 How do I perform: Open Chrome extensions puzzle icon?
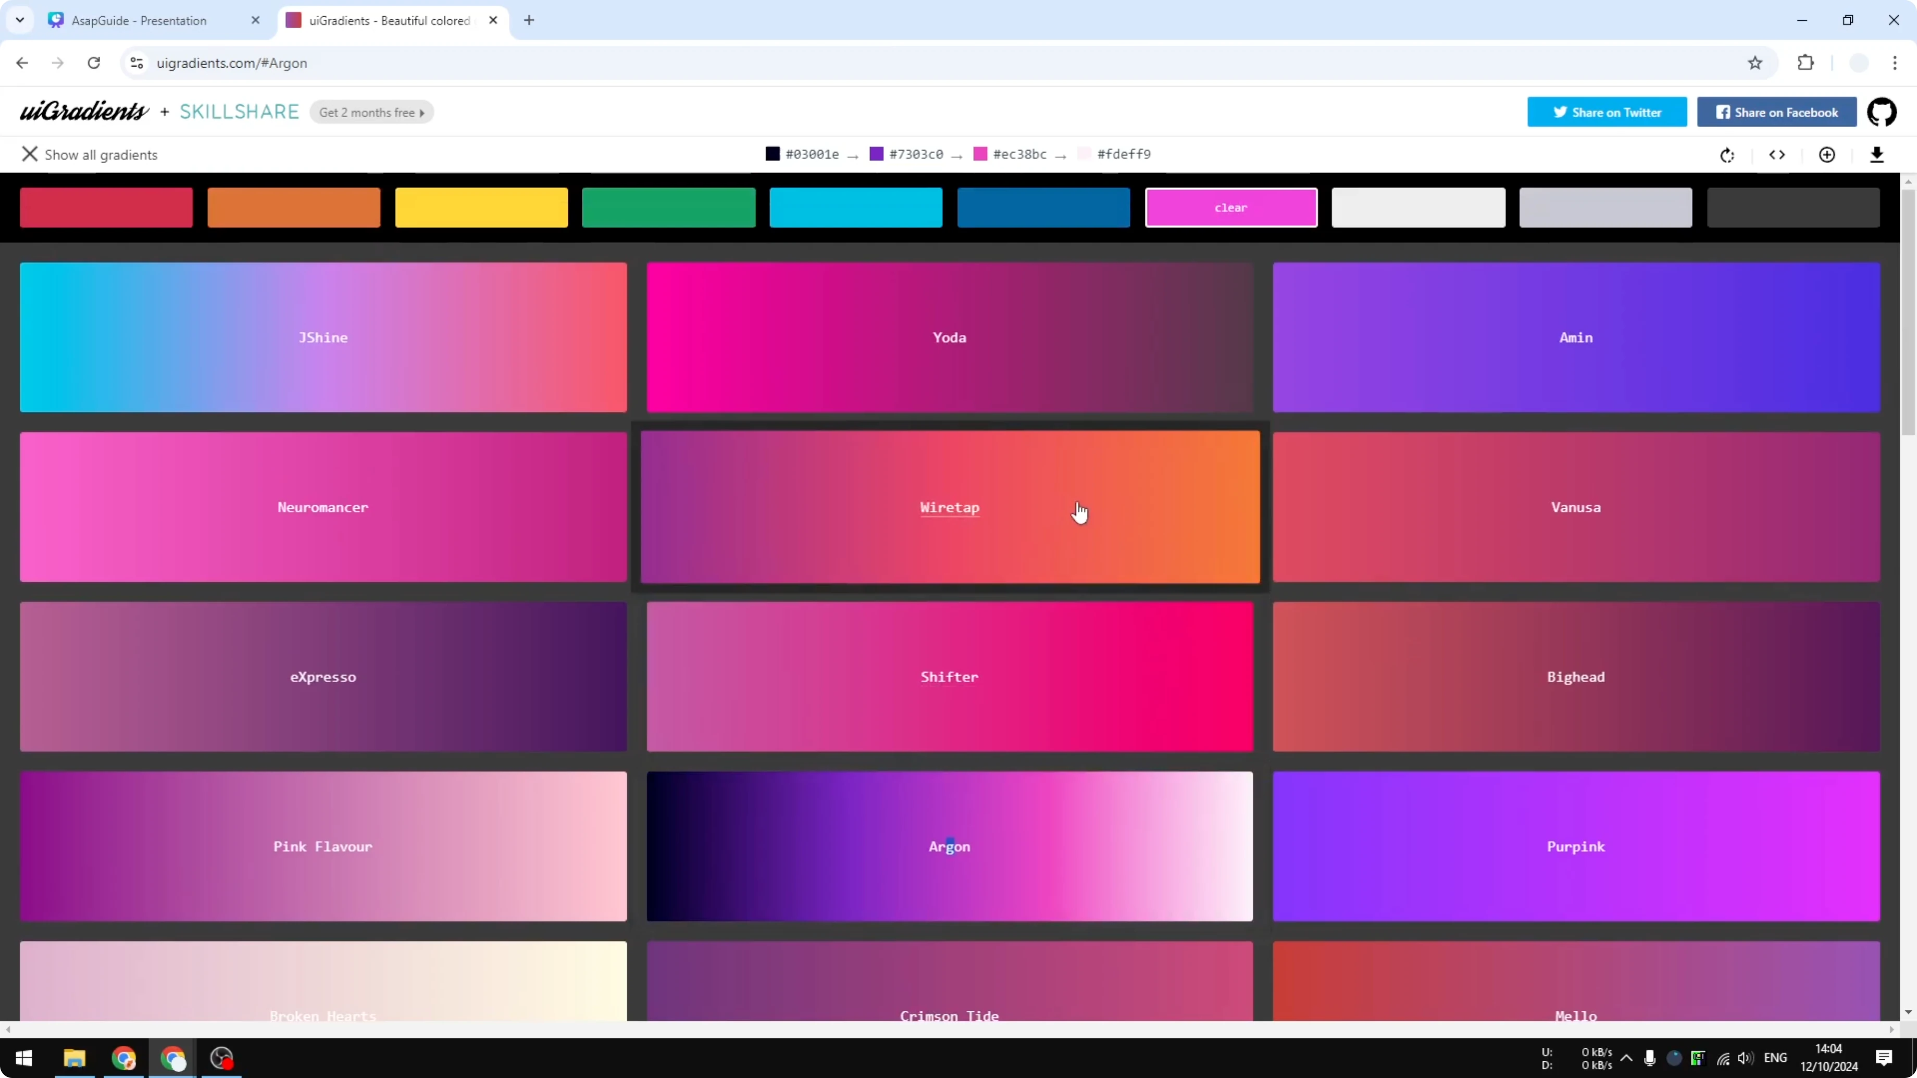click(1806, 63)
